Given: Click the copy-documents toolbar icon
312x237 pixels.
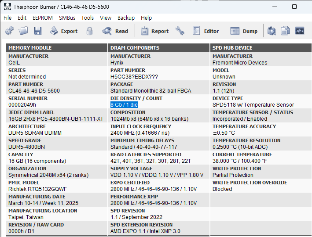Looking at the screenshot, I should click(285, 31).
